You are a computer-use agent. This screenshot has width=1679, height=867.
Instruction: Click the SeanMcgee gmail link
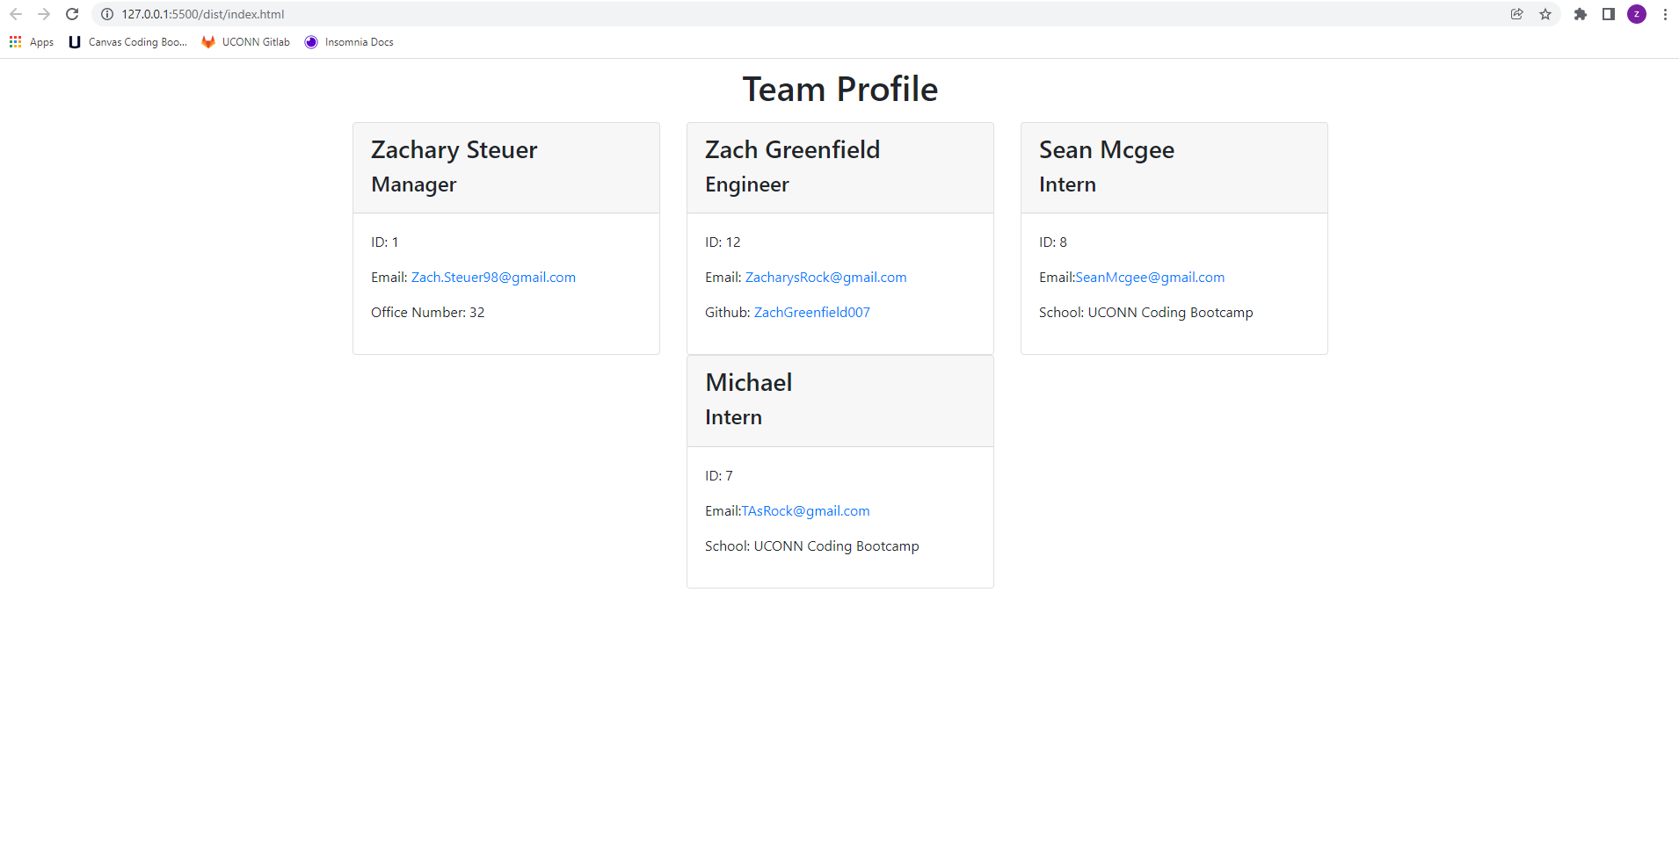click(1149, 277)
